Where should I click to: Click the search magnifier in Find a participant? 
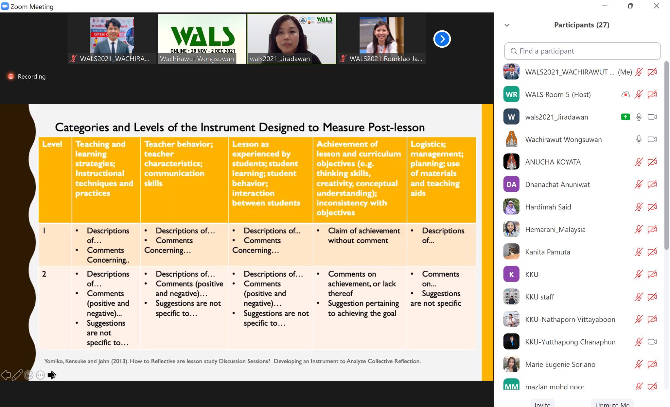point(514,51)
